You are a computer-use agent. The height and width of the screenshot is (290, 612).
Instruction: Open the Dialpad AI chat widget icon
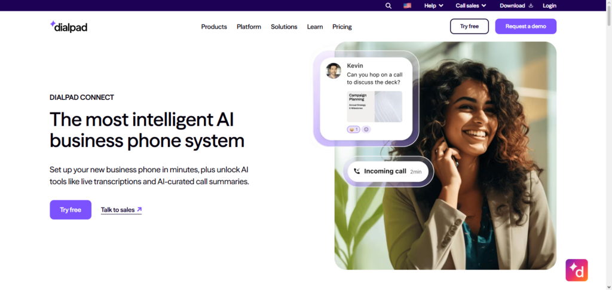577,270
